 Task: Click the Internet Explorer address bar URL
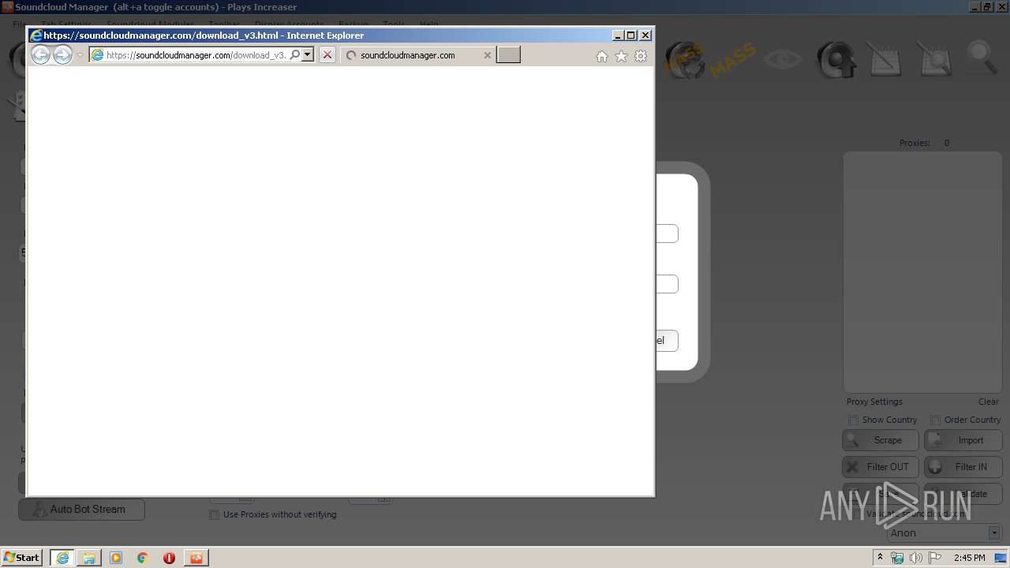tap(196, 55)
